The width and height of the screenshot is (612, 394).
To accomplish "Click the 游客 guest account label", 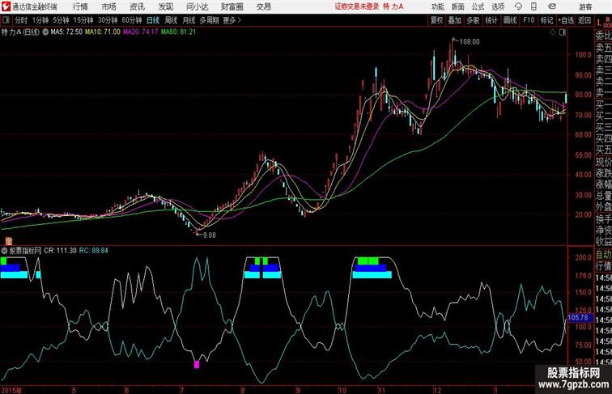I will click(x=585, y=6).
